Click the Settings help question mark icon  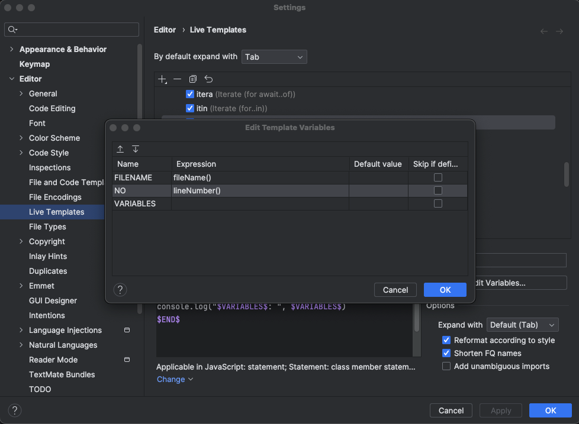click(x=15, y=410)
